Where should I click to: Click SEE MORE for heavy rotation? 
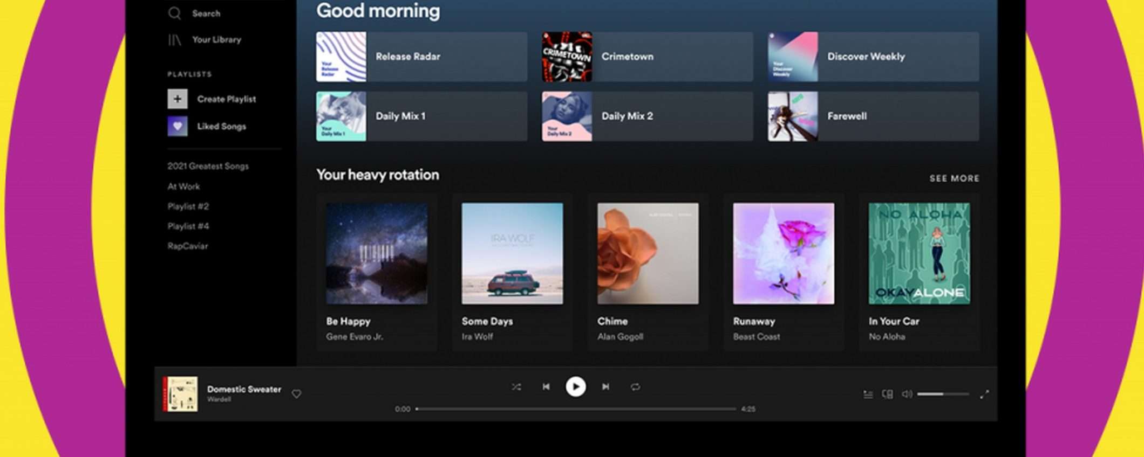[954, 178]
